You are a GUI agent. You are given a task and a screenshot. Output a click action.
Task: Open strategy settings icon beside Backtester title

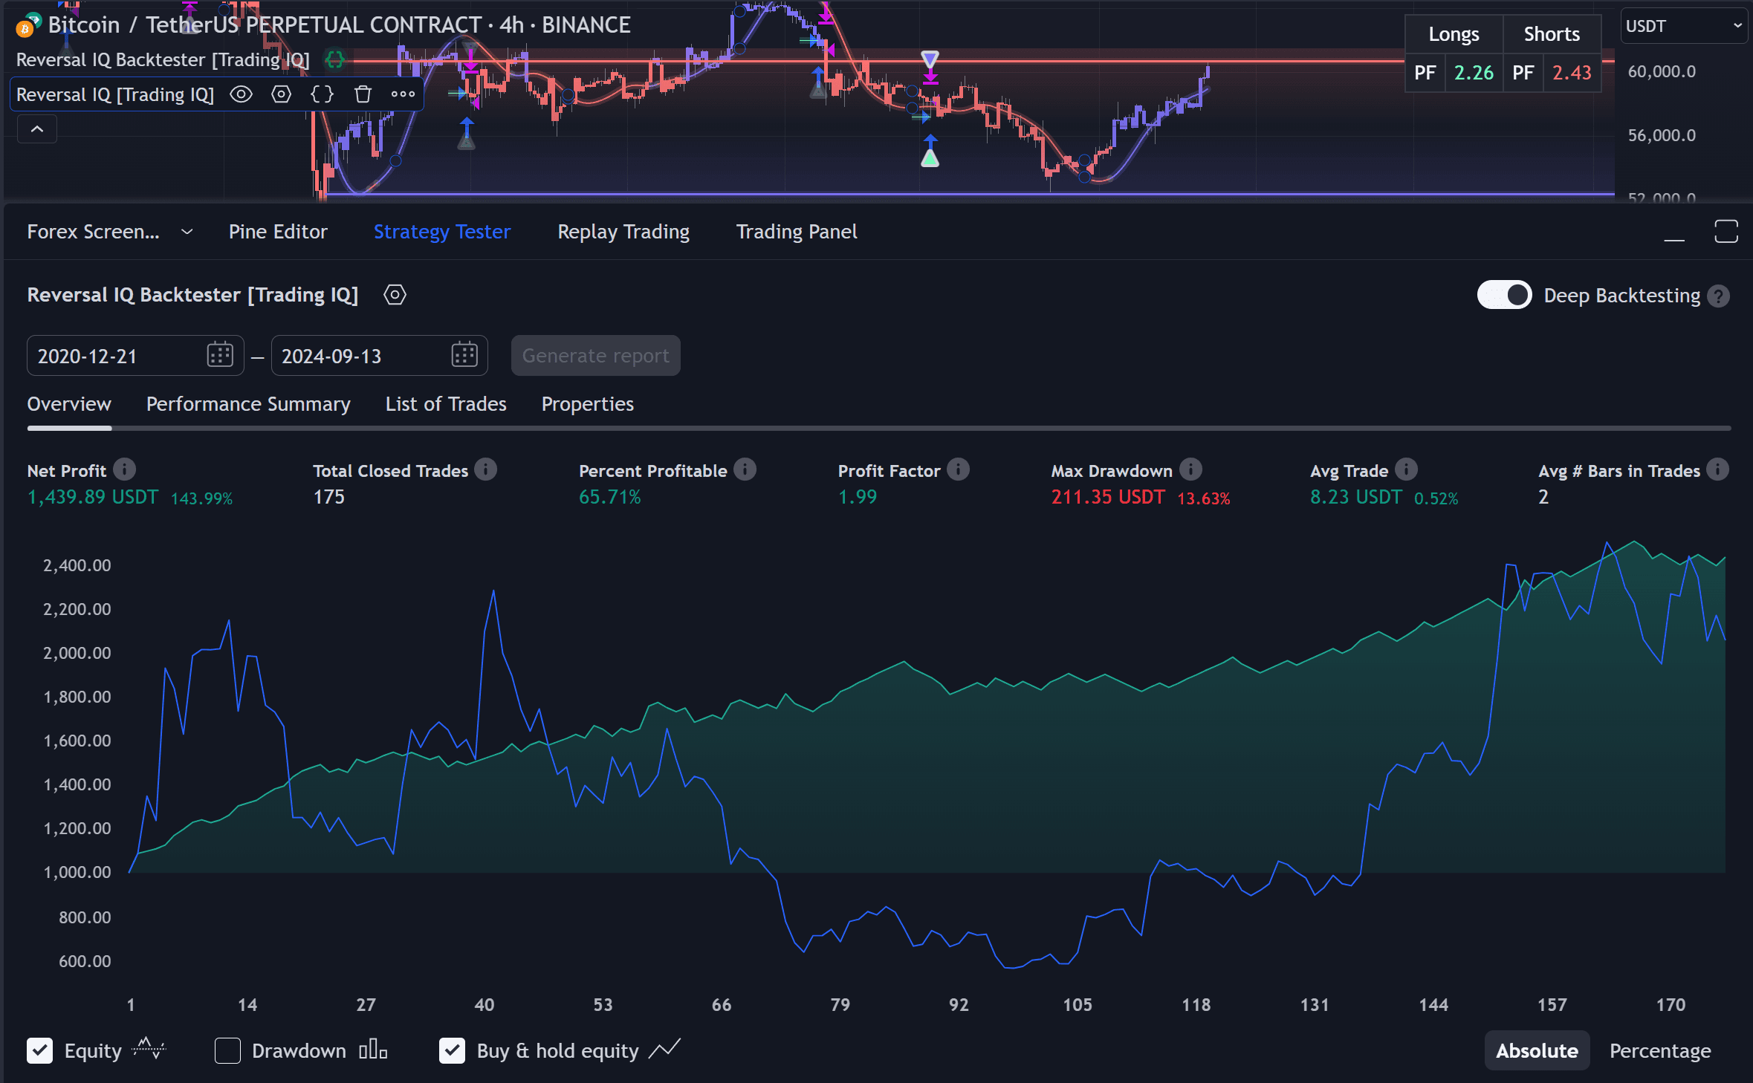pyautogui.click(x=395, y=295)
